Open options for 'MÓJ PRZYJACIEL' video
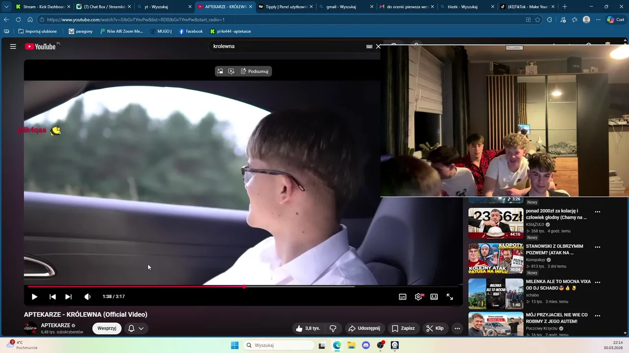Viewport: 629px width, 353px height. [x=598, y=316]
